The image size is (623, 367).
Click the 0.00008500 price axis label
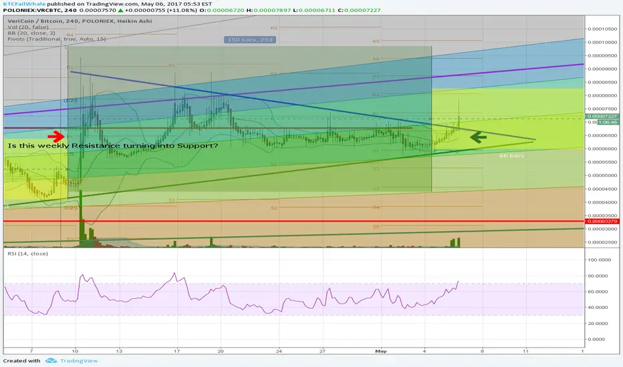pyautogui.click(x=603, y=83)
